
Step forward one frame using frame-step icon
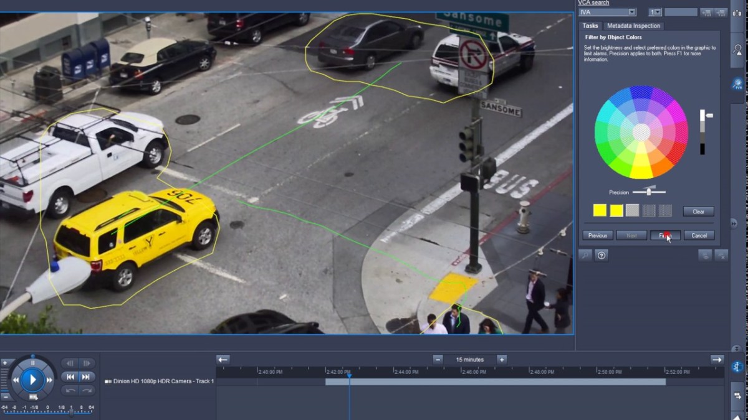(87, 363)
